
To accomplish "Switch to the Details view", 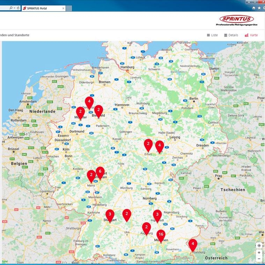I will coord(231,35).
